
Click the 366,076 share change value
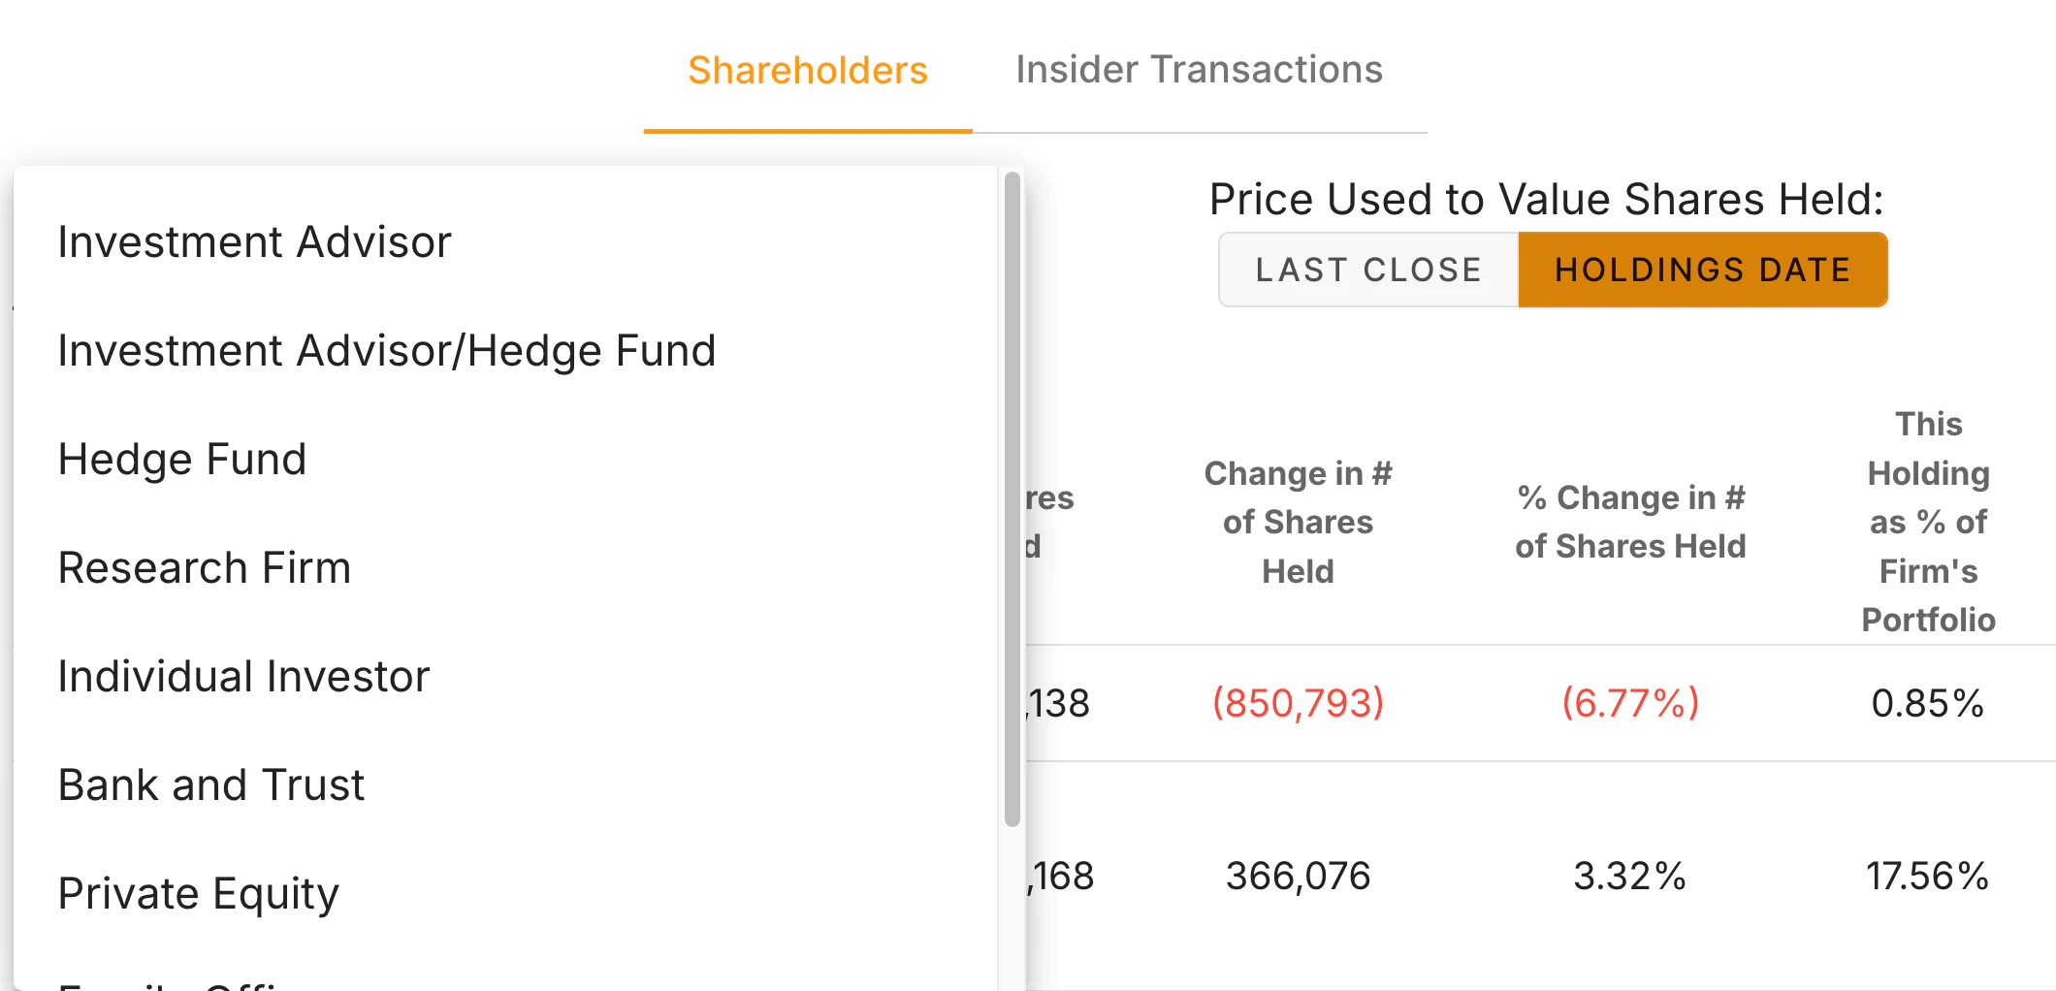[x=1299, y=876]
